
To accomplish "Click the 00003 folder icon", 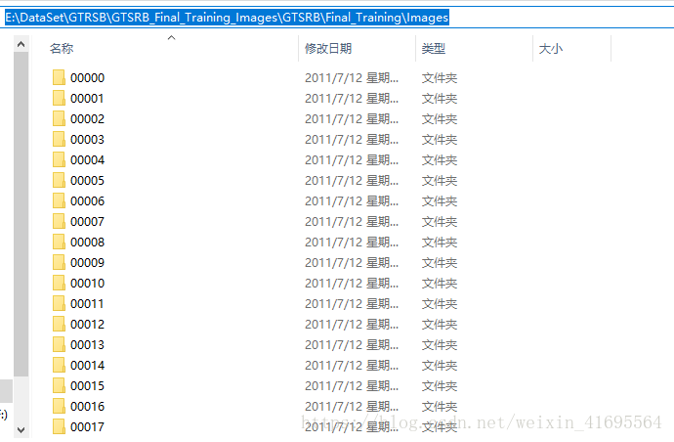I will pos(59,139).
